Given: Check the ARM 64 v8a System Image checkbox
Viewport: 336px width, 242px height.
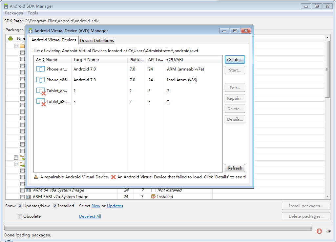Looking at the screenshot, I should point(22,190).
